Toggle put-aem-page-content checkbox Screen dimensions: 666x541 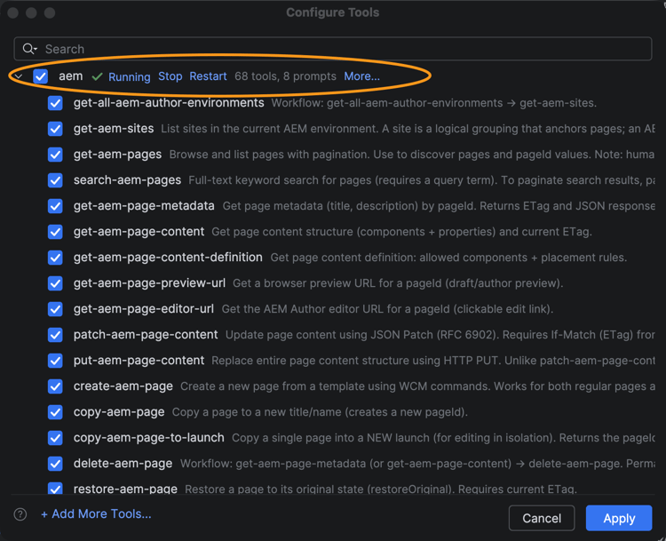click(55, 361)
